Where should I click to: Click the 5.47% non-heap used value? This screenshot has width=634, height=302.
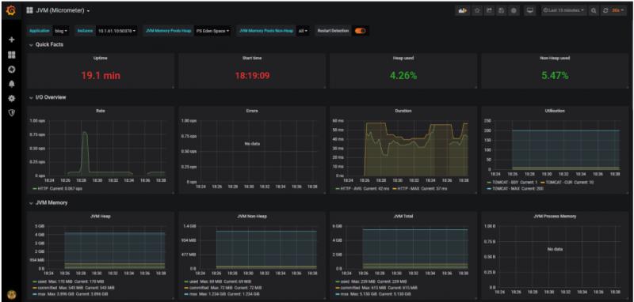tap(555, 75)
